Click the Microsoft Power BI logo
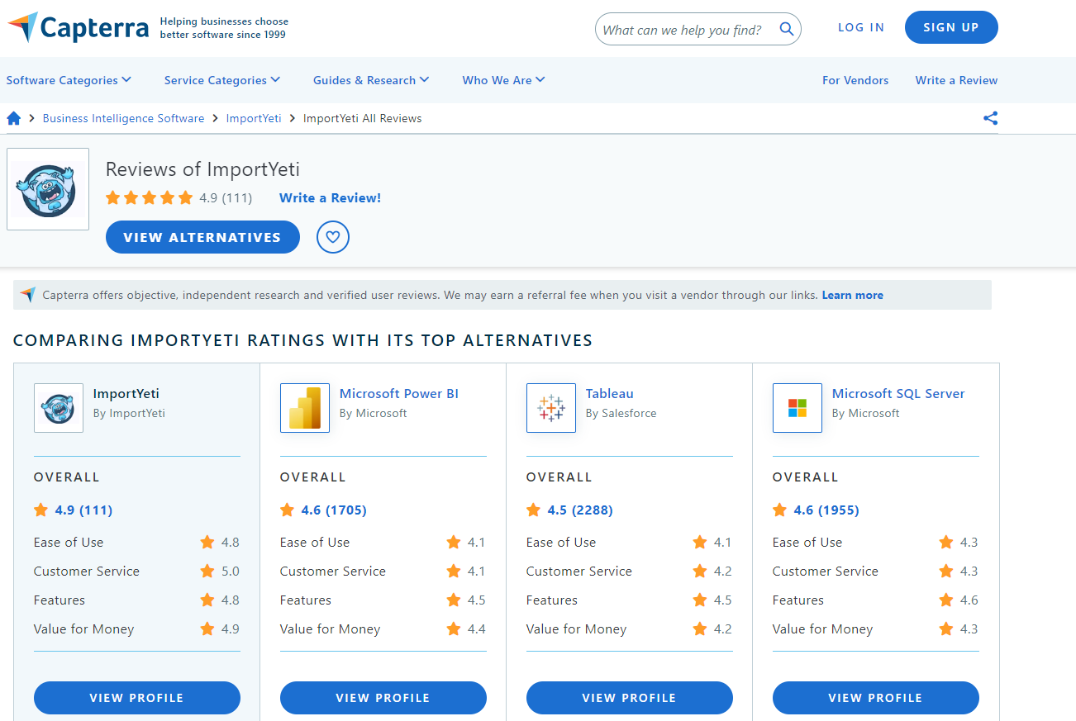The height and width of the screenshot is (721, 1076). pyautogui.click(x=305, y=408)
